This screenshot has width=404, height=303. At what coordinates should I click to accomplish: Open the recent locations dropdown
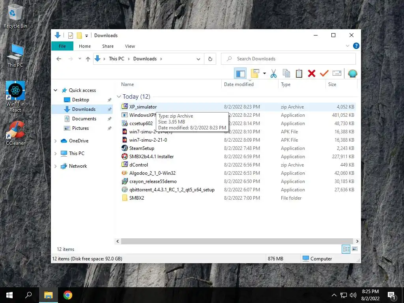pyautogui.click(x=80, y=59)
